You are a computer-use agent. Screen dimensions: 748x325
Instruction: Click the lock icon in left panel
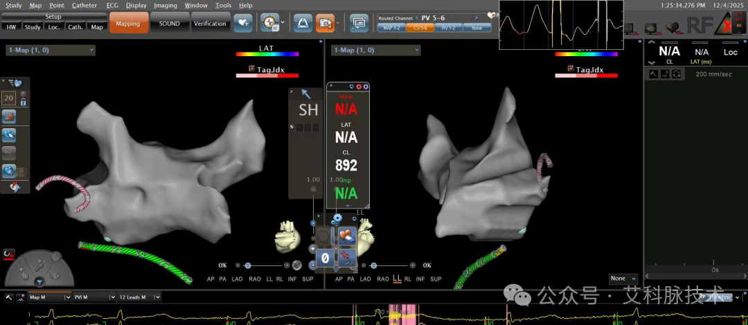[23, 102]
